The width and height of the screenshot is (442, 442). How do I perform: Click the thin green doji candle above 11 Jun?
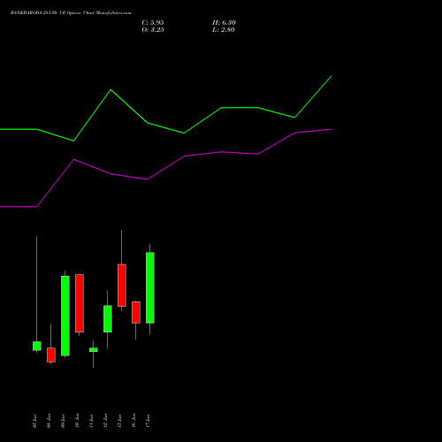[x=94, y=350]
